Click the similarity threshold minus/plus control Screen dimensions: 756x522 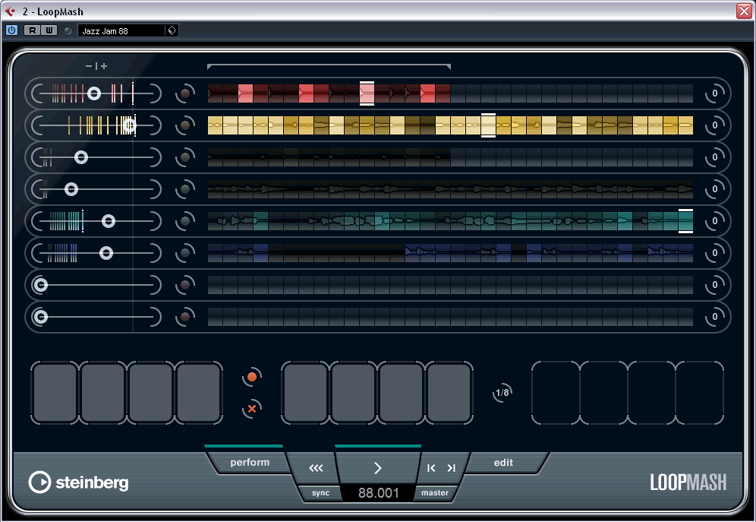pyautogui.click(x=96, y=66)
